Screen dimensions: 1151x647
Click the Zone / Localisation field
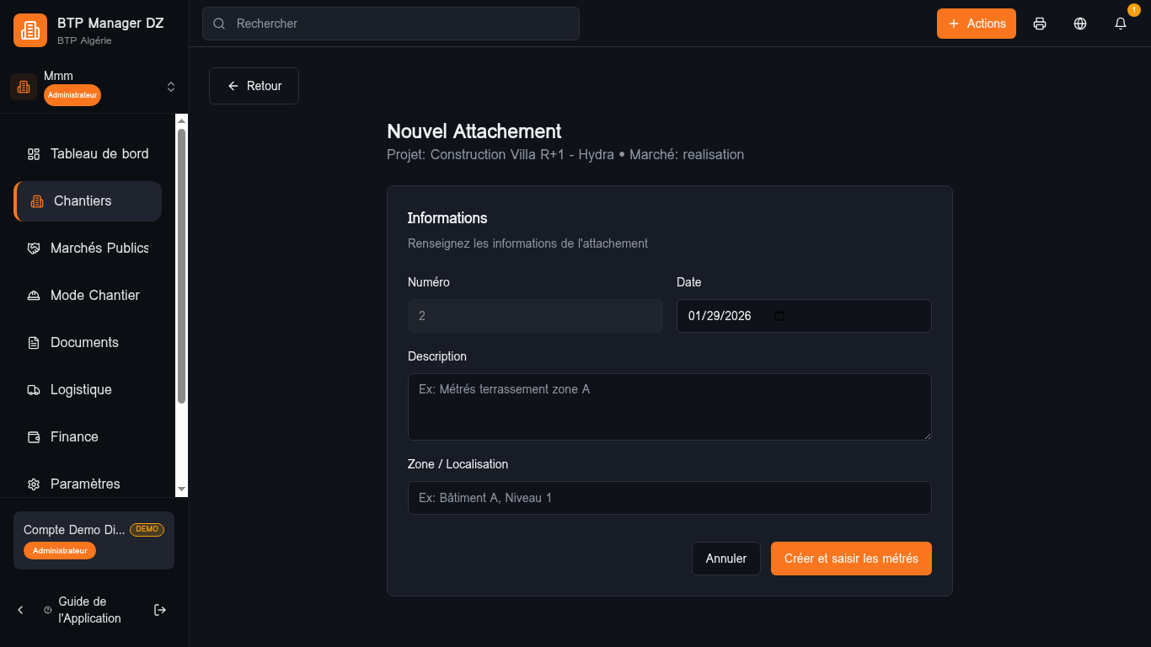(x=669, y=498)
